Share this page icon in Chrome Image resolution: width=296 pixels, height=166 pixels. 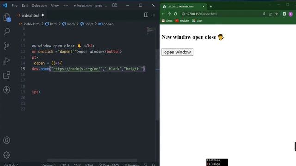[270, 14]
